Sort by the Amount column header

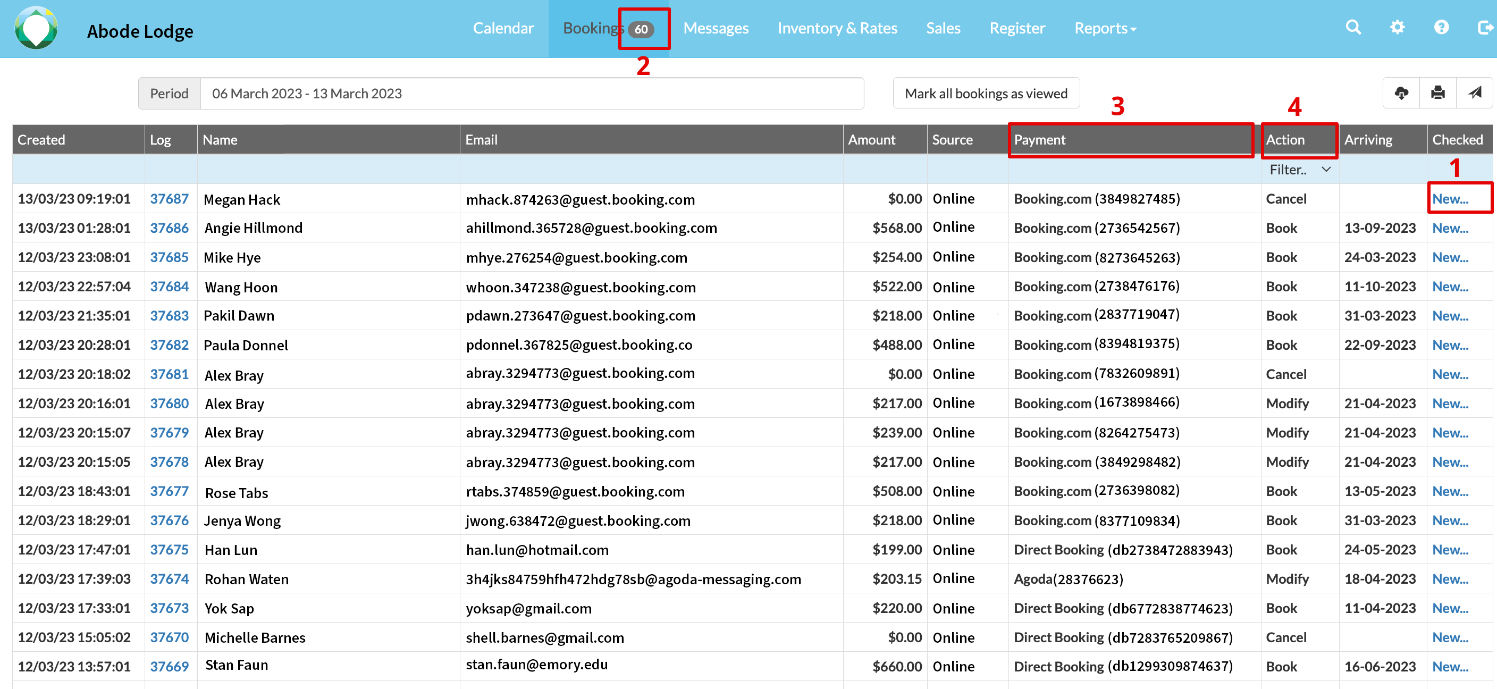click(x=871, y=140)
